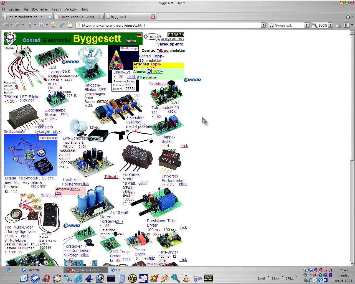Click the Conrad Tilbud link
The height and width of the screenshot is (284, 355).
(x=163, y=50)
